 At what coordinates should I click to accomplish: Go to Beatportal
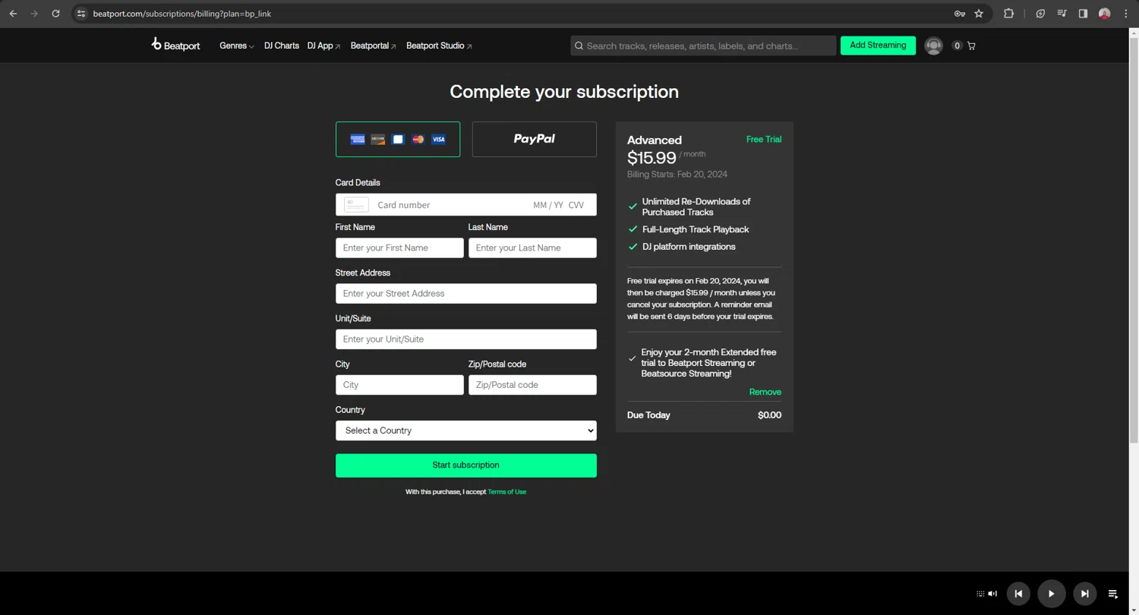pos(374,46)
